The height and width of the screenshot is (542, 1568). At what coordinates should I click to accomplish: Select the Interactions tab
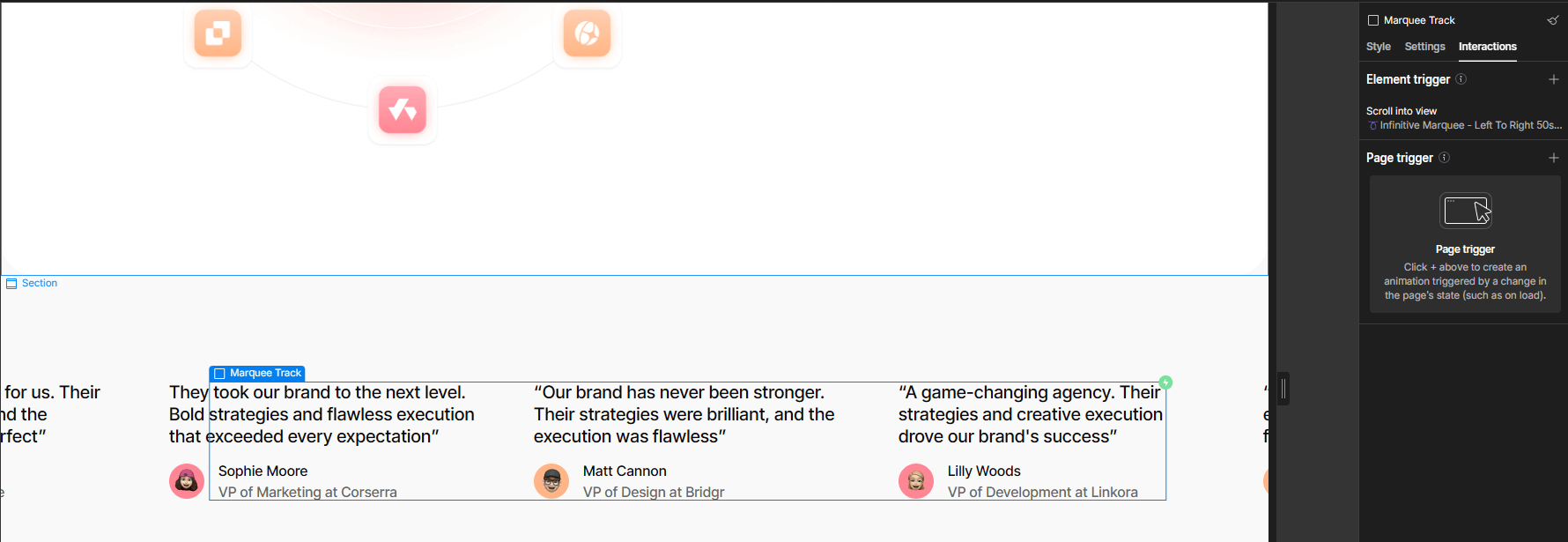click(x=1488, y=47)
